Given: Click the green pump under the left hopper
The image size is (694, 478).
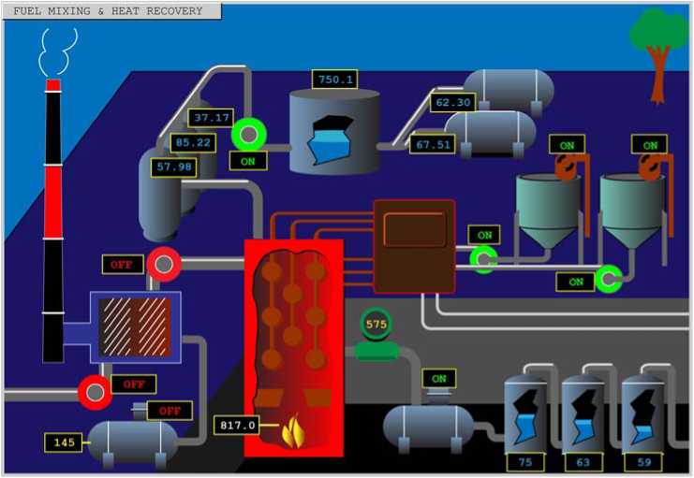Looking at the screenshot, I should [483, 259].
